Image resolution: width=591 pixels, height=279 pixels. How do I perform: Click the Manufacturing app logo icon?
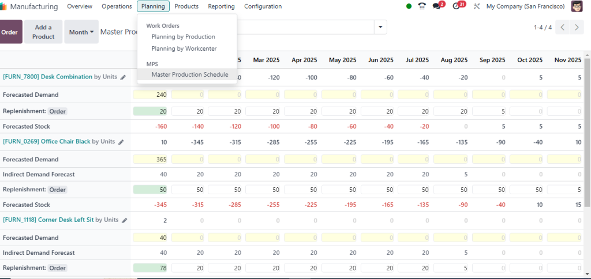click(x=3, y=7)
